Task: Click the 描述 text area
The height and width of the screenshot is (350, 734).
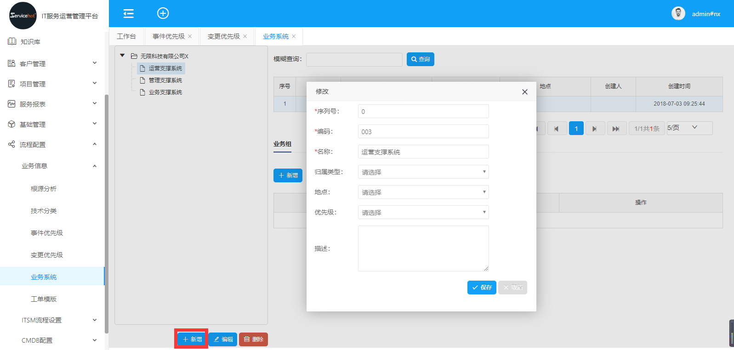Action: click(x=423, y=248)
